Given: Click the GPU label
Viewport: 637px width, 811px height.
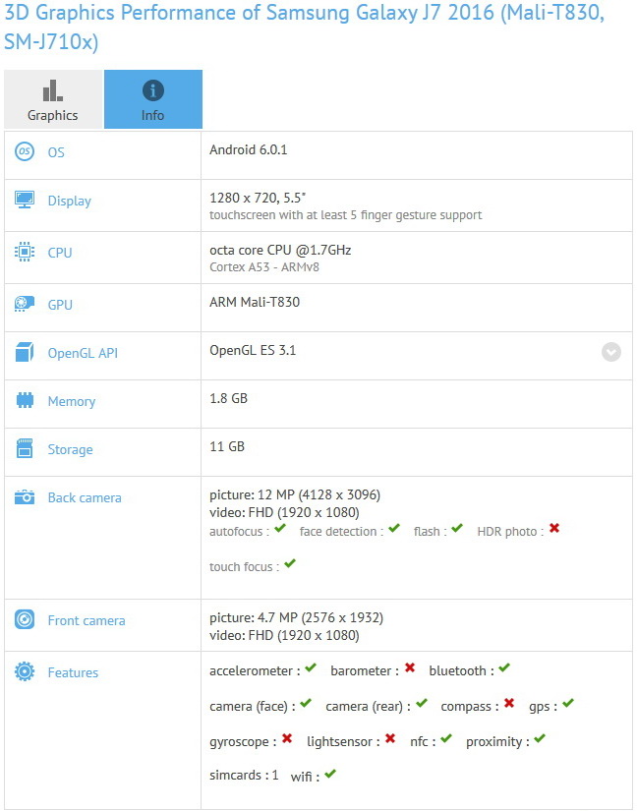Looking at the screenshot, I should pos(60,305).
